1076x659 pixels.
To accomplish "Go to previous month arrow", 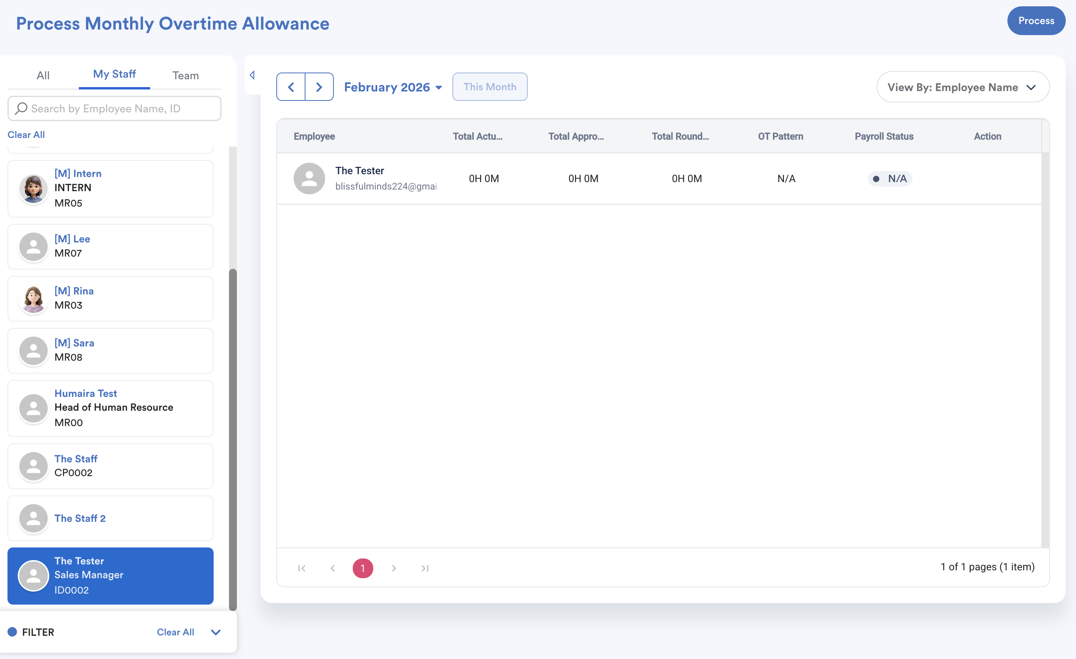I will [291, 87].
